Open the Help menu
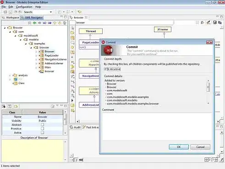The height and width of the screenshot is (169, 225). point(38,7)
